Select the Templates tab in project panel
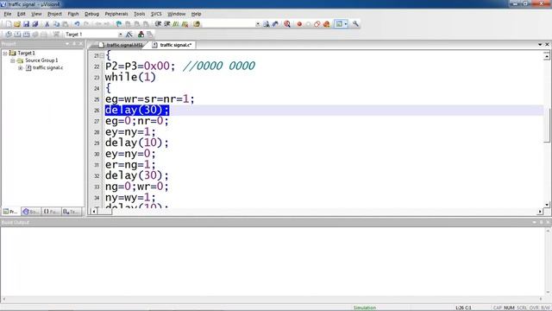552x311 pixels. (72, 212)
